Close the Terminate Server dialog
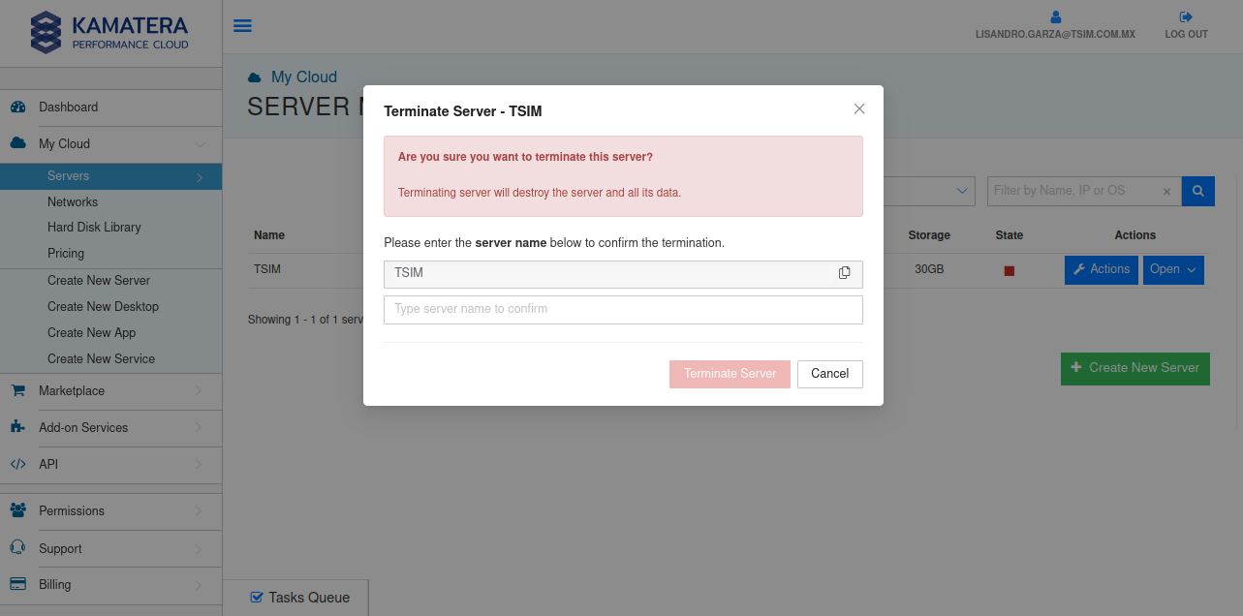This screenshot has height=616, width=1243. click(x=859, y=109)
